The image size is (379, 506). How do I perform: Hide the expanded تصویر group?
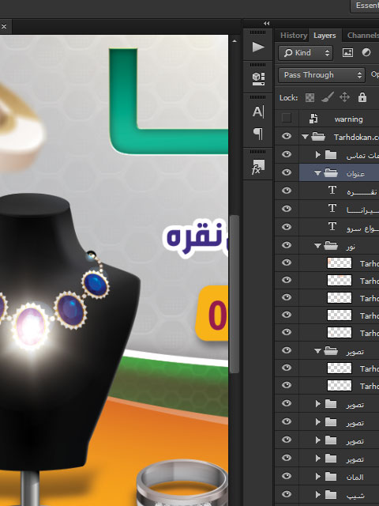(x=287, y=350)
